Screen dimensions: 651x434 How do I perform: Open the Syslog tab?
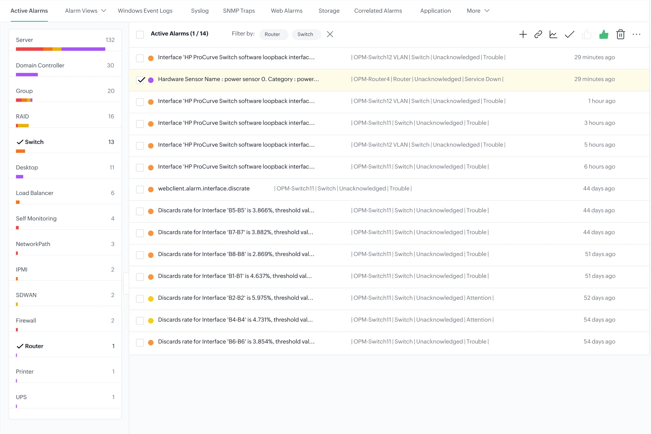click(200, 11)
